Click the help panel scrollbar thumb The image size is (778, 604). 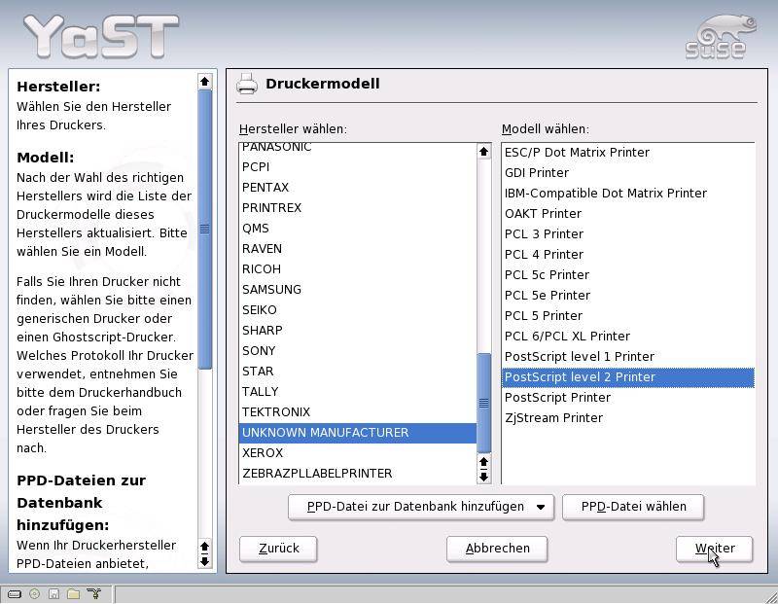(204, 229)
